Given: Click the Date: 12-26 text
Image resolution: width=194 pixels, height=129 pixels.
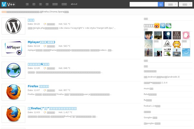Looking at the screenshot, I should click(x=34, y=68).
